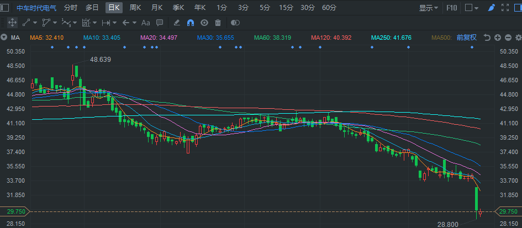The image size is (522, 228).
Task: Switch to the 分时 intraday tab
Action: (71, 8)
